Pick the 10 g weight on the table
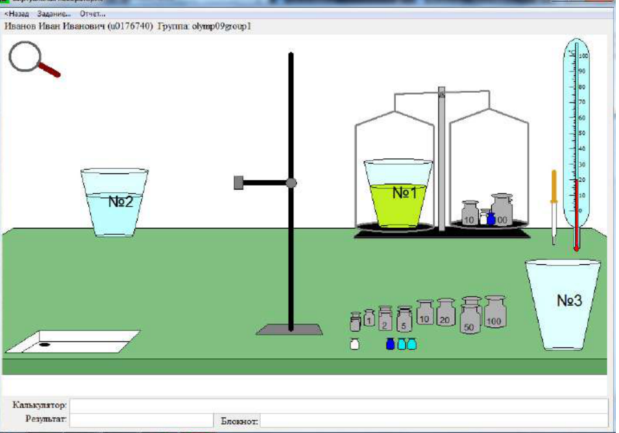Viewport: 619px width, 433px height. point(425,312)
